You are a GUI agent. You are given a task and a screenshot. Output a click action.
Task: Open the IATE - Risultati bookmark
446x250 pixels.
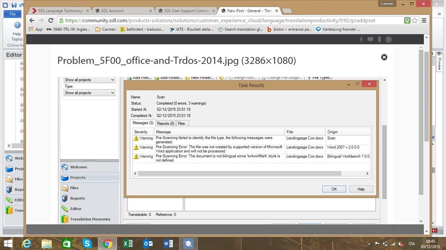(191, 29)
